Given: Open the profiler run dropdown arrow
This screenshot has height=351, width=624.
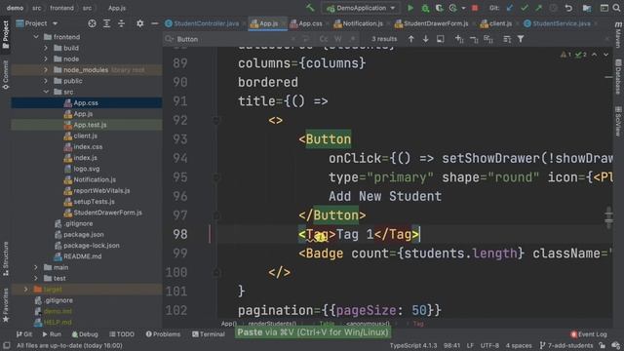Looking at the screenshot, I should 463,8.
